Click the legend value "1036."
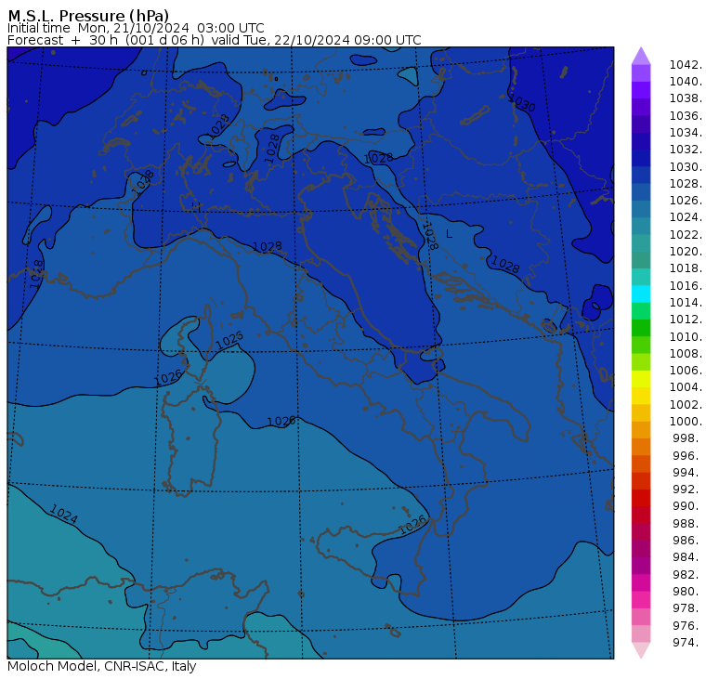This screenshot has width=706, height=679. coord(686,116)
